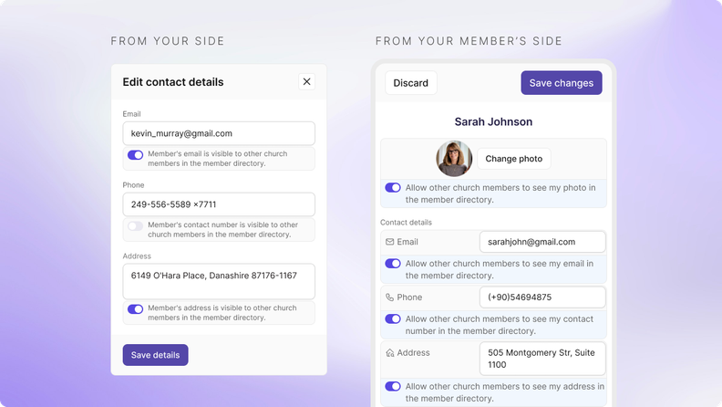Toggle allowing members to see my contact number
Screen dimensions: 722x407
coord(393,318)
